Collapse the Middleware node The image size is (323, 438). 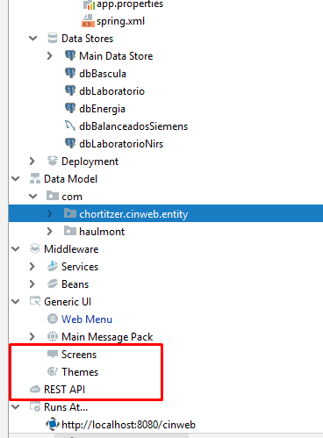tap(15, 249)
